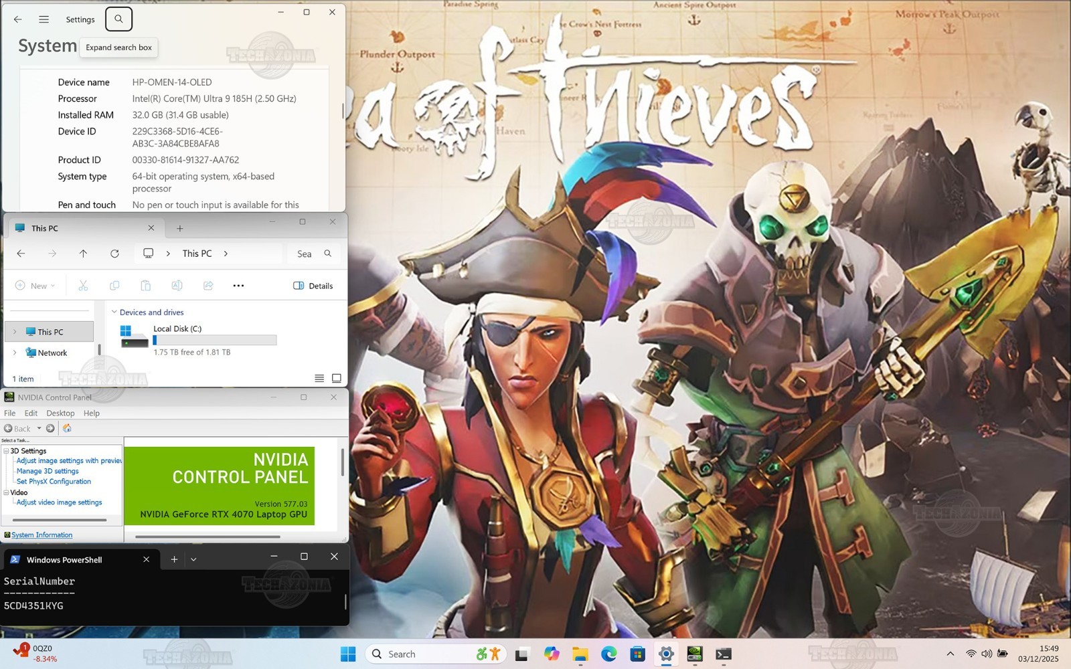Viewport: 1071px width, 669px height.
Task: Open the Desktop menu in NVIDIA Control Panel
Action: 60,413
